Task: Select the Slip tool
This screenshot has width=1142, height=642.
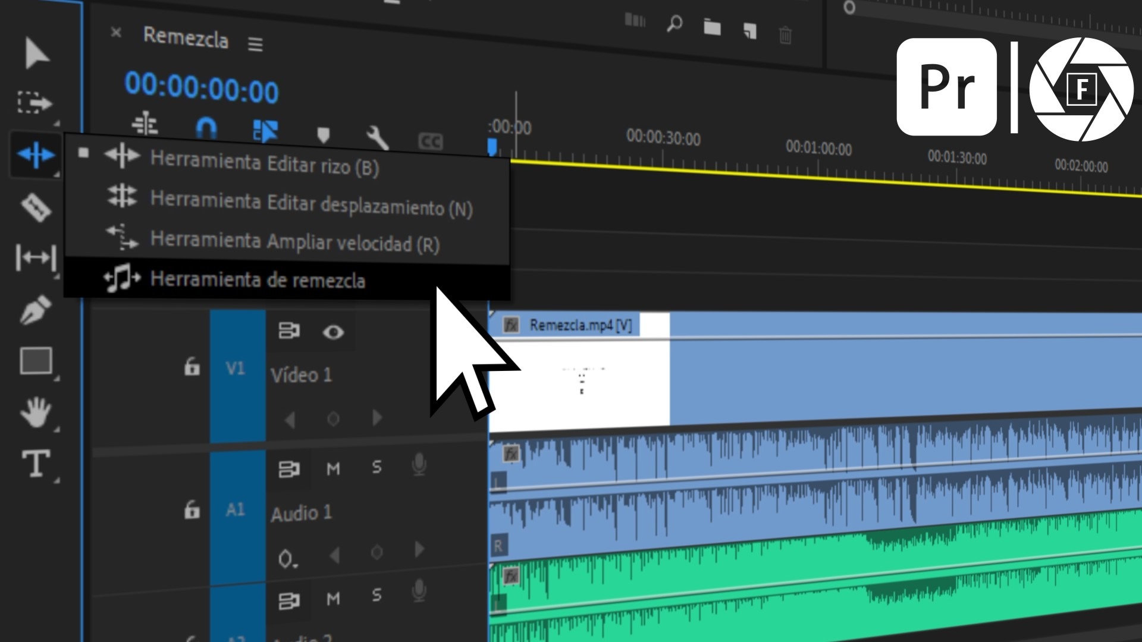Action: click(36, 257)
